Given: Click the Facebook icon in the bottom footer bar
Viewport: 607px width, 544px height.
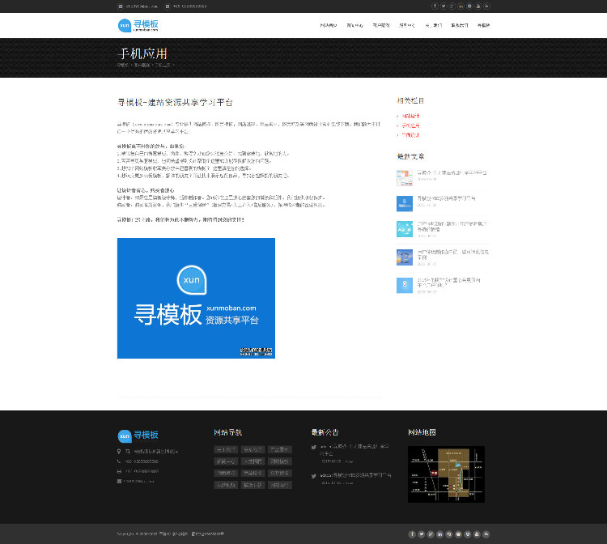Looking at the screenshot, I should (x=412, y=534).
